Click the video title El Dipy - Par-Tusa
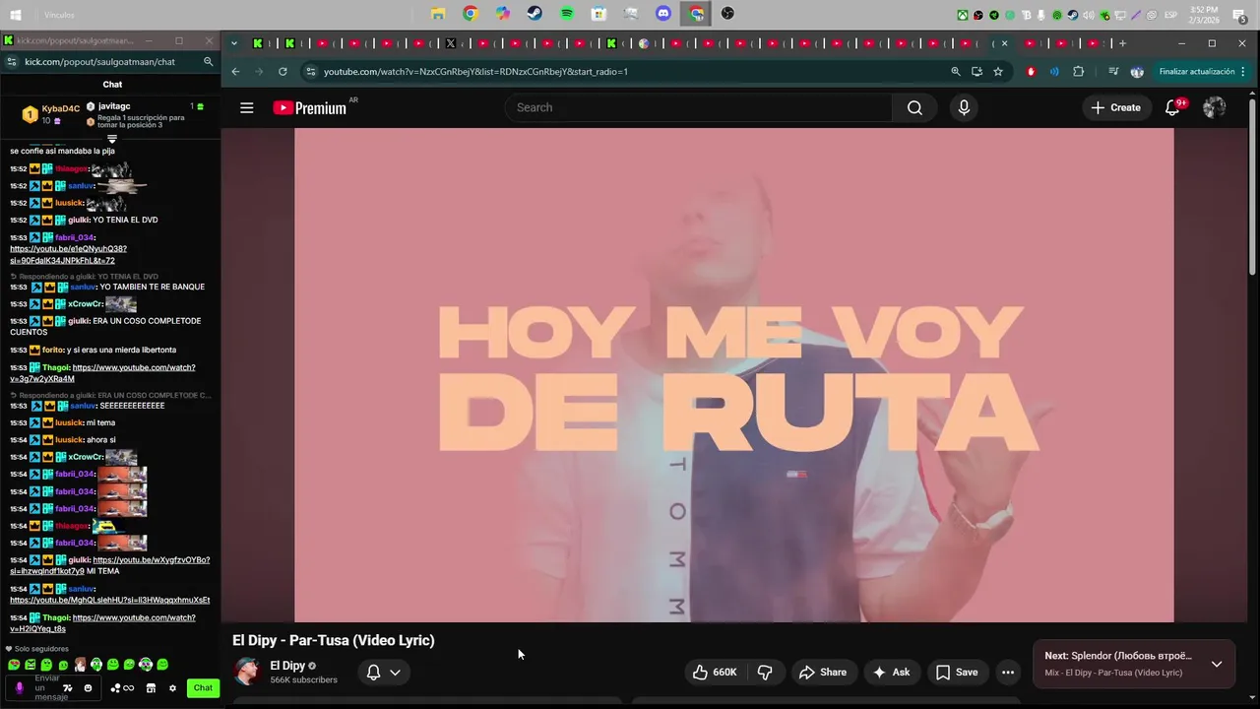The width and height of the screenshot is (1260, 709). tap(333, 641)
